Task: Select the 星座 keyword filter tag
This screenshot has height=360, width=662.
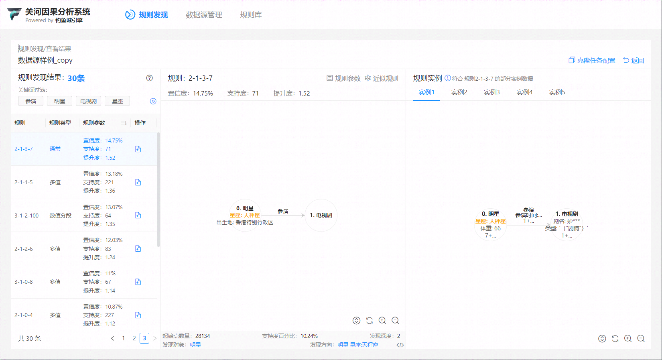Action: click(x=117, y=101)
